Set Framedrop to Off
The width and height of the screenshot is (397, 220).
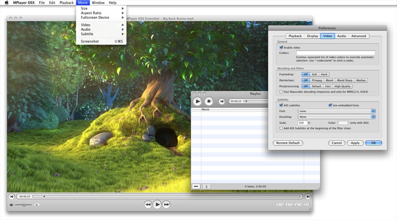click(305, 75)
